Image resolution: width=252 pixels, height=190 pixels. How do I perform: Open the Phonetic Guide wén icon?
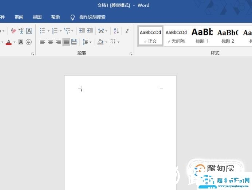click(x=21, y=31)
